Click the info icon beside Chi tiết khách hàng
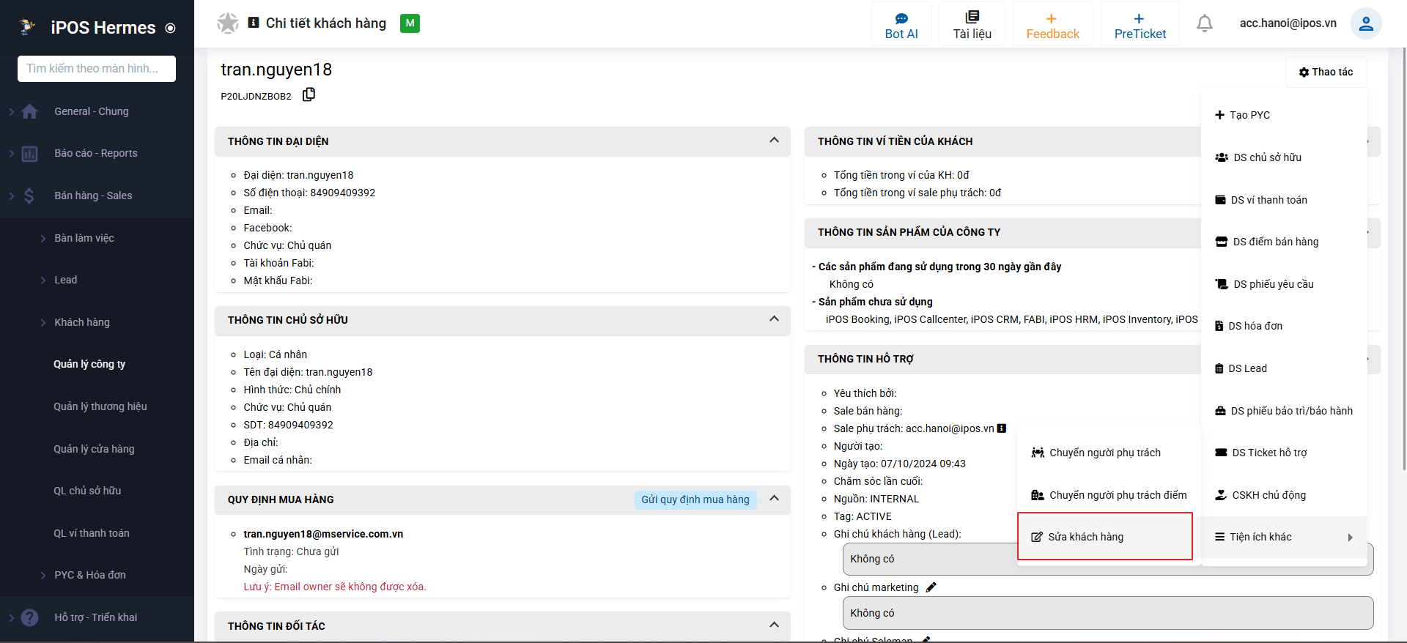The image size is (1407, 643). pos(254,23)
